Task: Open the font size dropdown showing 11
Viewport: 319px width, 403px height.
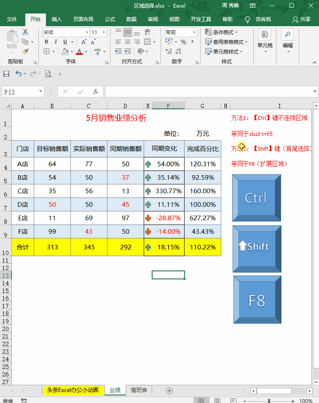Action: pyautogui.click(x=104, y=32)
